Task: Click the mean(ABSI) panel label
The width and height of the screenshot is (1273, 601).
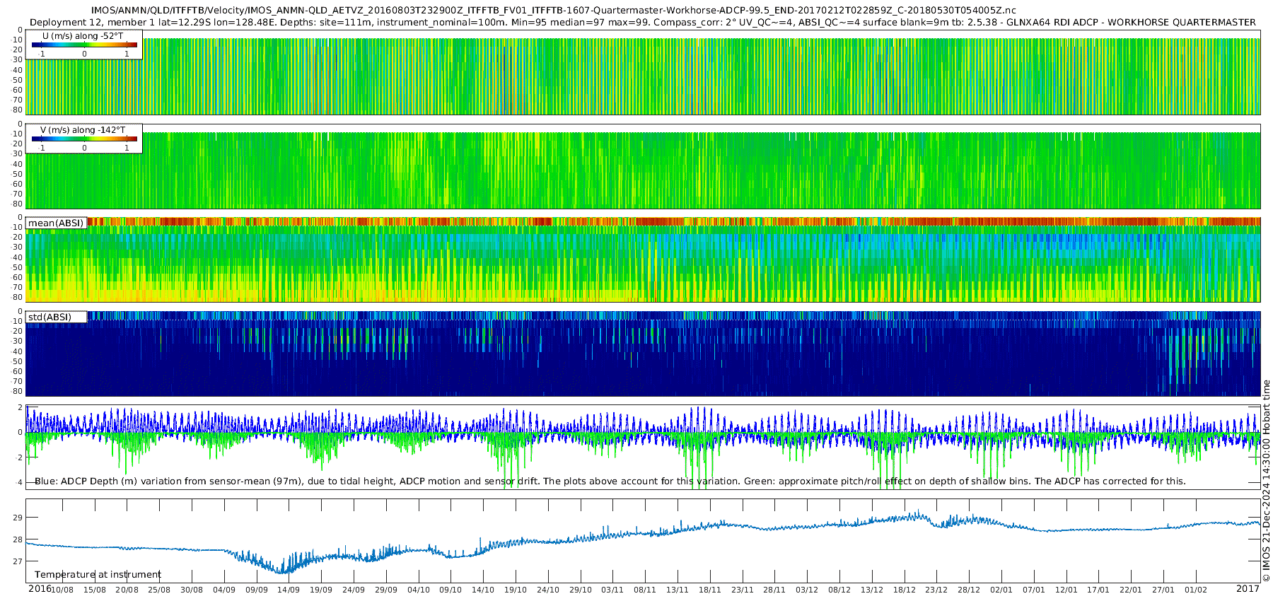Action: 56,223
